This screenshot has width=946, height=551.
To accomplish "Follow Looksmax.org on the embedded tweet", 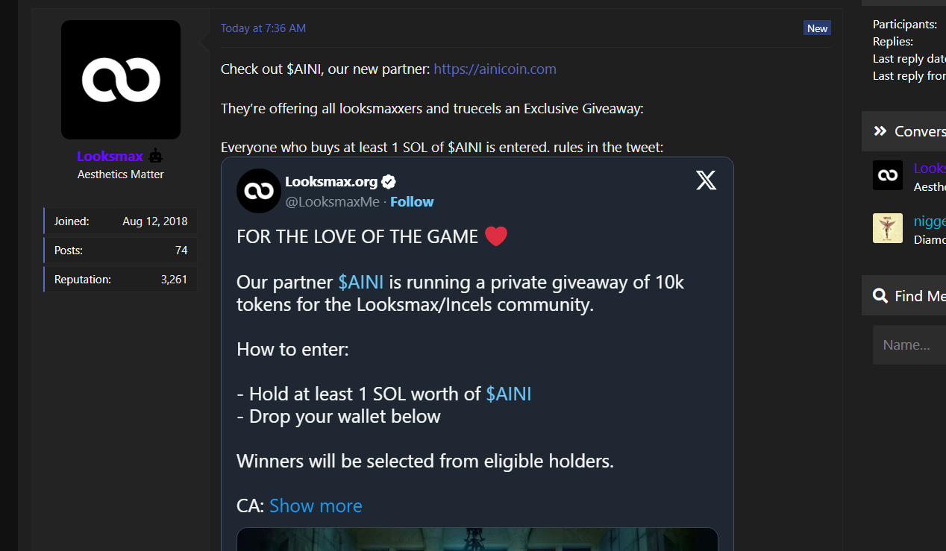I will (412, 202).
